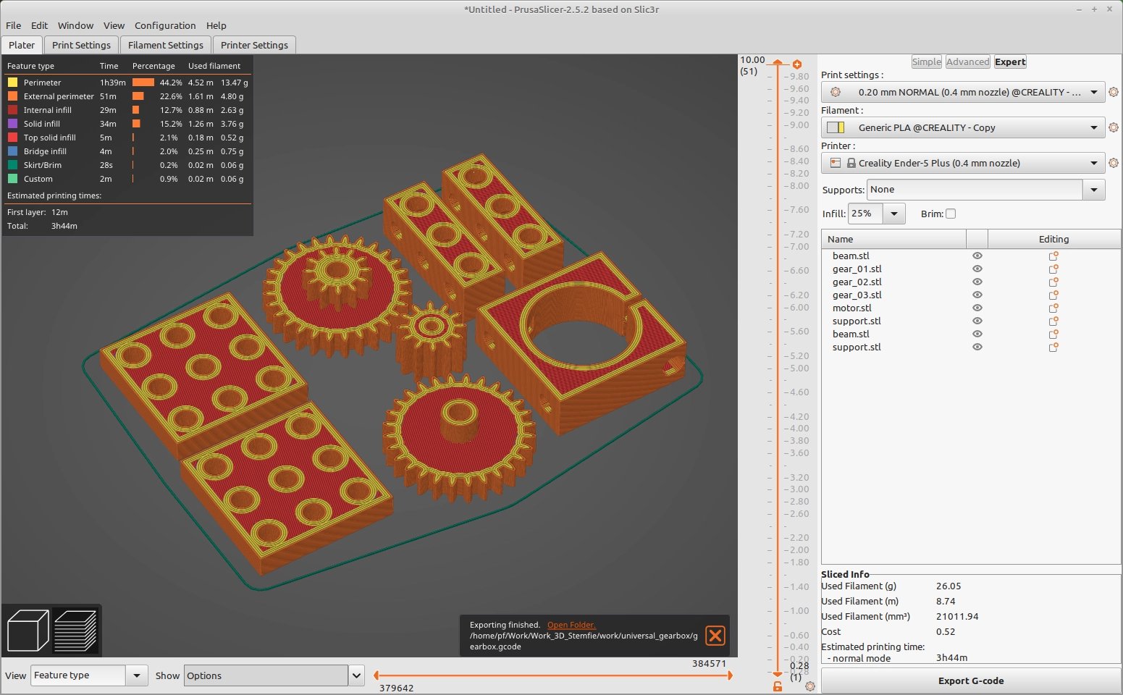Click the Export G-code button
Screen dimensions: 1123x695
(970, 681)
